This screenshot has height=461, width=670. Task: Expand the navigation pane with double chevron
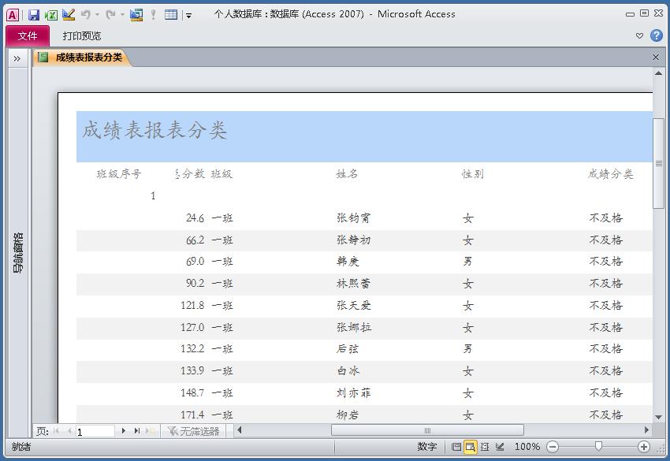tap(17, 58)
